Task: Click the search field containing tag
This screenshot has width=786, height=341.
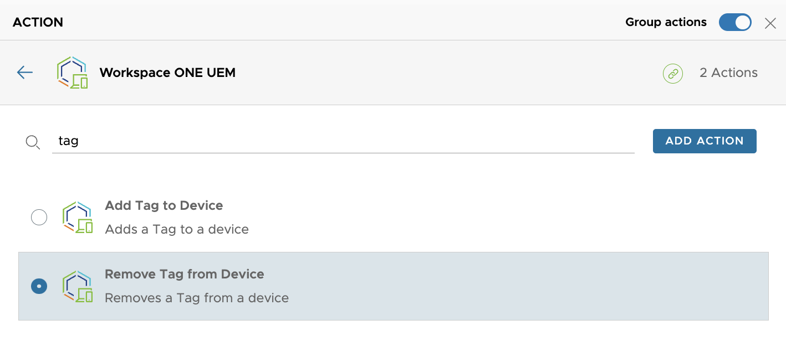Action: pyautogui.click(x=343, y=141)
